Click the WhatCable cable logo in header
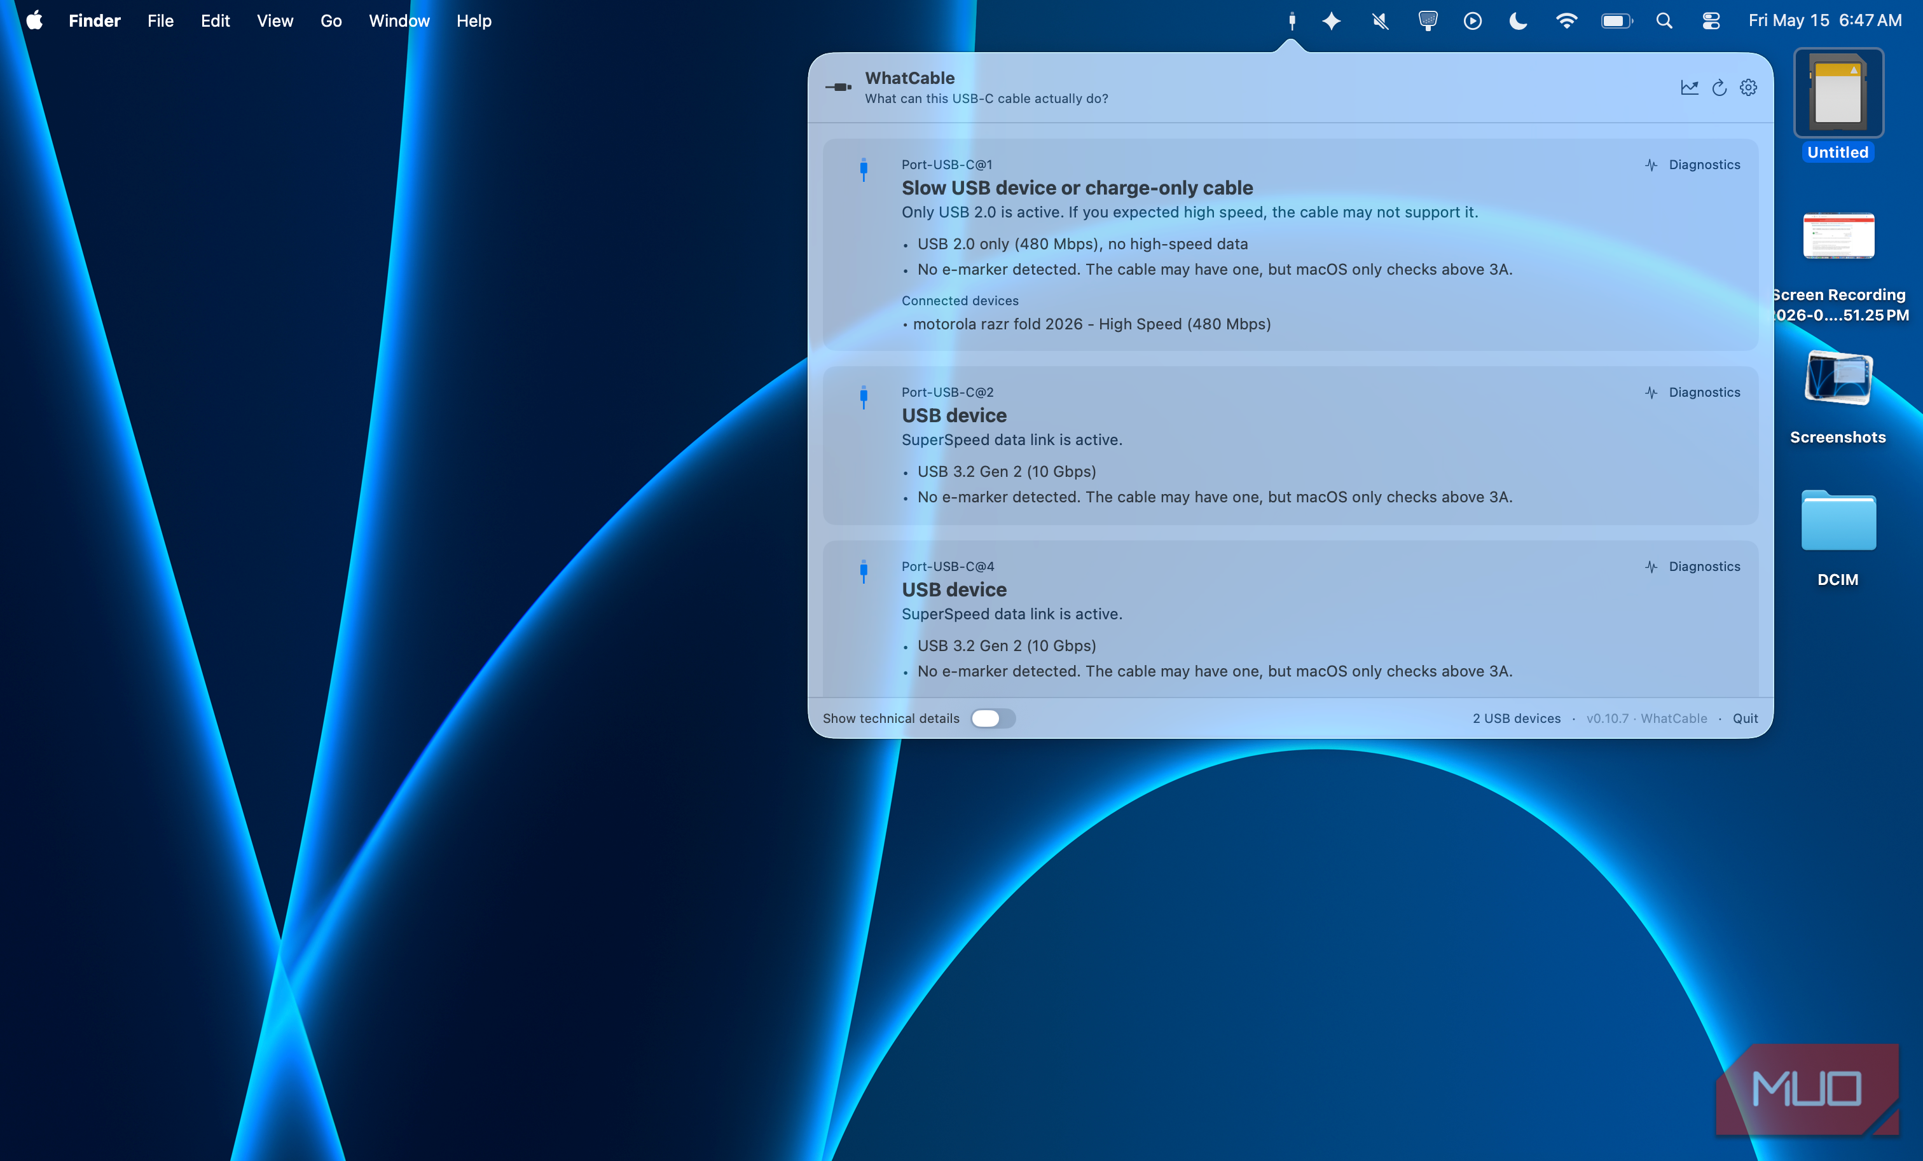The height and width of the screenshot is (1161, 1923). pos(838,87)
